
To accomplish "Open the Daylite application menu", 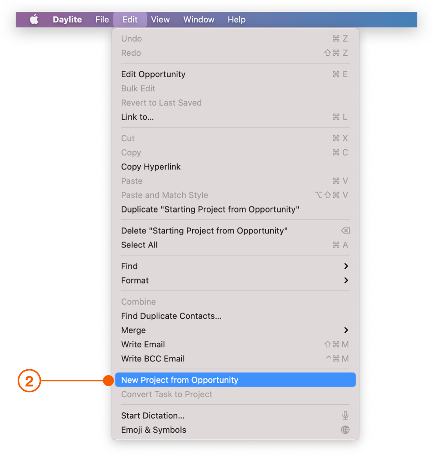I will 67,20.
